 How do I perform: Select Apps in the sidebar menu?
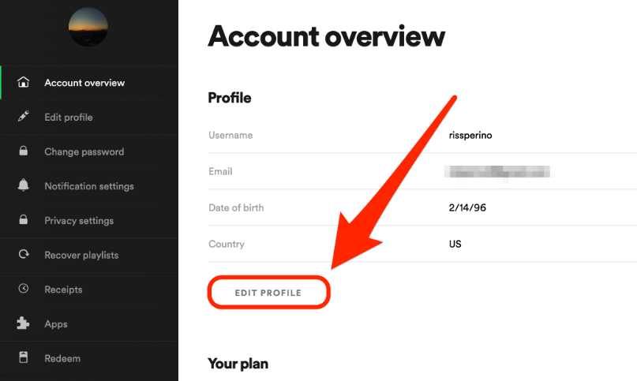pos(89,324)
